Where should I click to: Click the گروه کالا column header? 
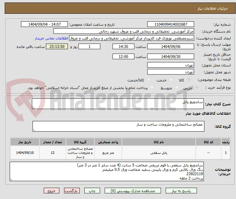tap(80, 142)
